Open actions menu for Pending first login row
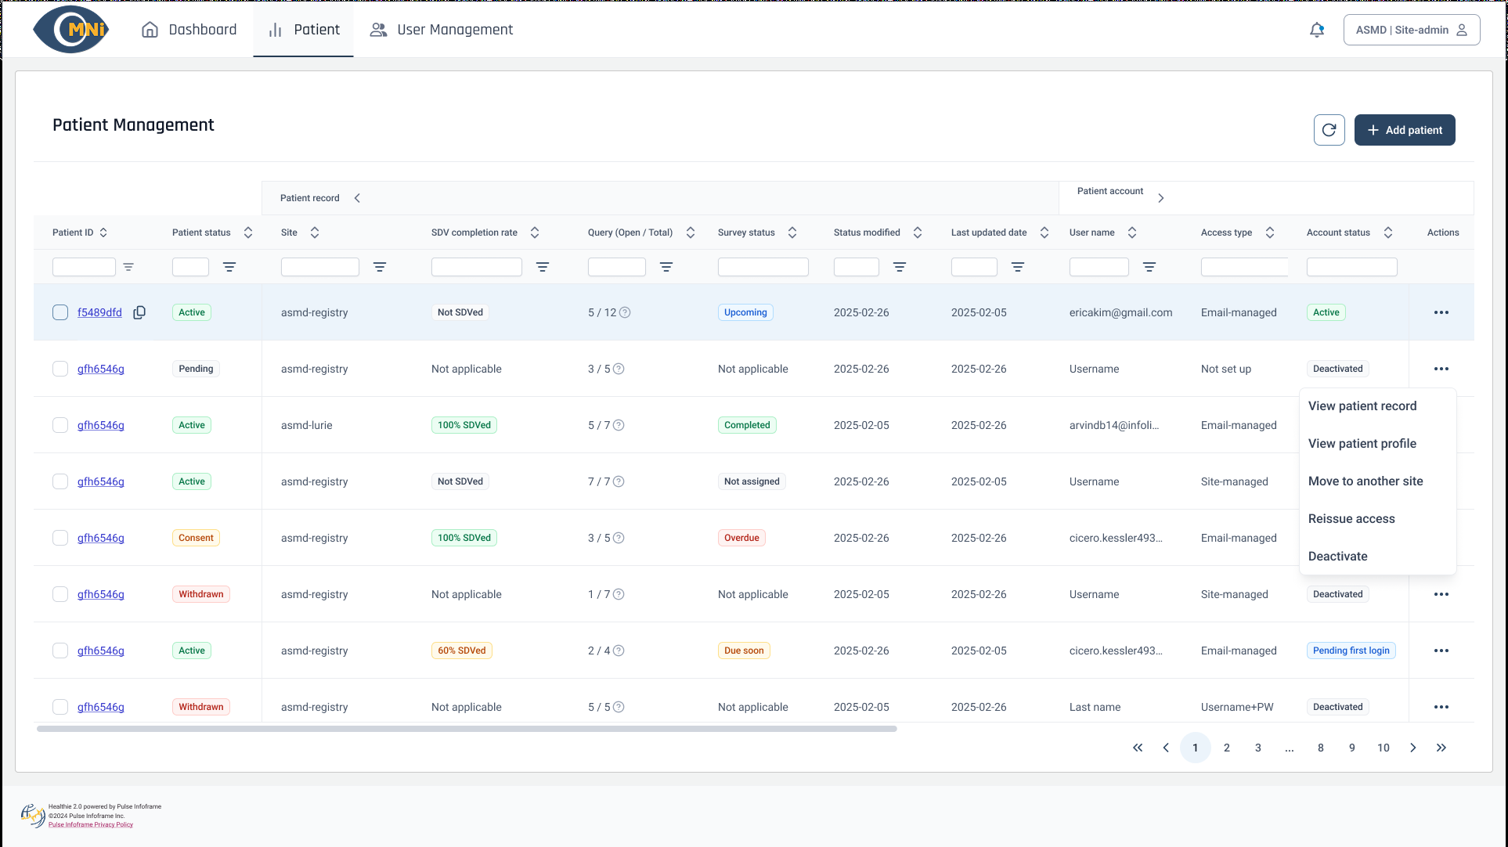 click(1441, 651)
